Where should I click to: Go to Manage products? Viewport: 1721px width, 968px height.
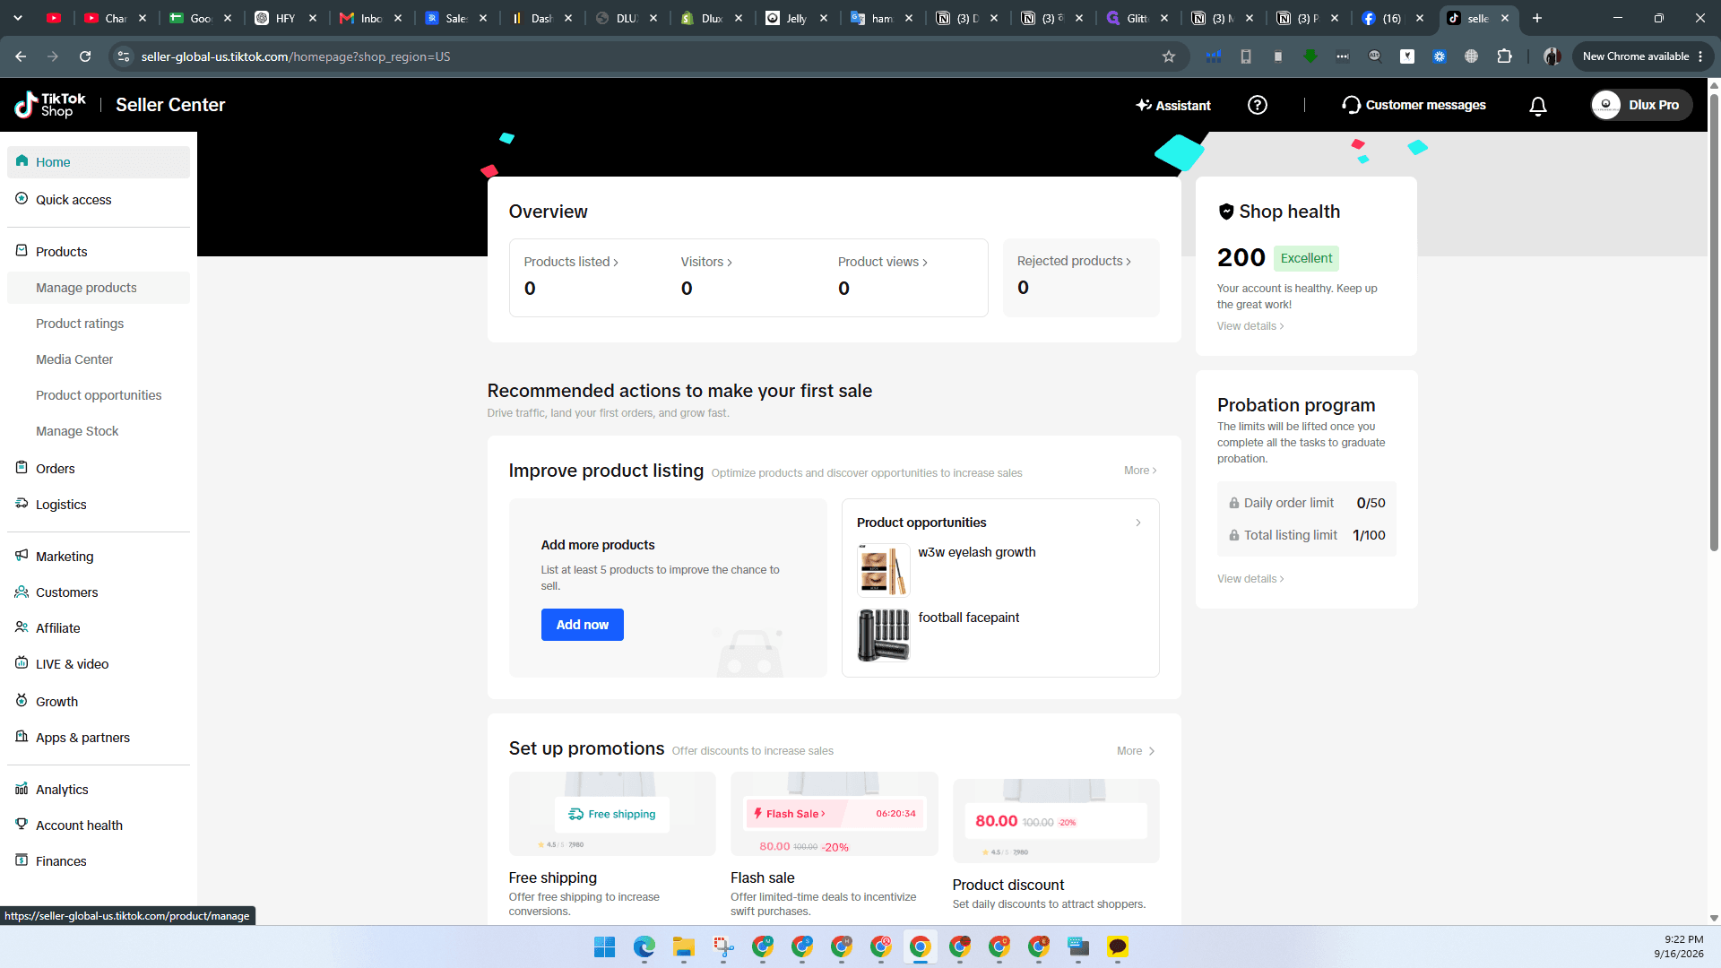click(99, 288)
